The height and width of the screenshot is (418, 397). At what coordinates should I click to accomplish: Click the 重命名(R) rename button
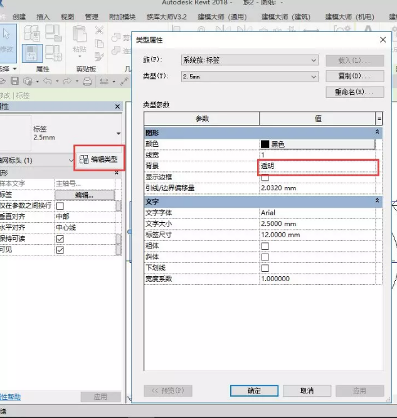click(354, 92)
